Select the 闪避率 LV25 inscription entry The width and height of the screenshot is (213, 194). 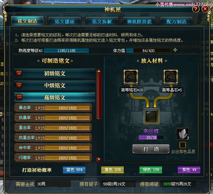point(53,158)
